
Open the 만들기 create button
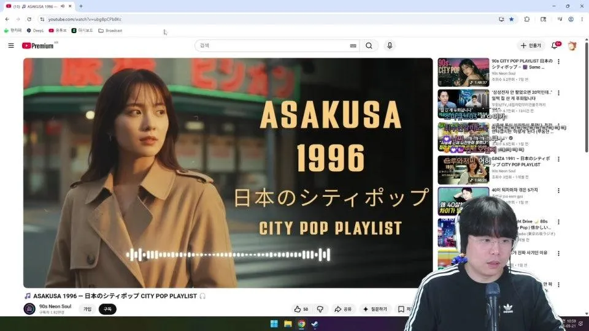point(530,45)
